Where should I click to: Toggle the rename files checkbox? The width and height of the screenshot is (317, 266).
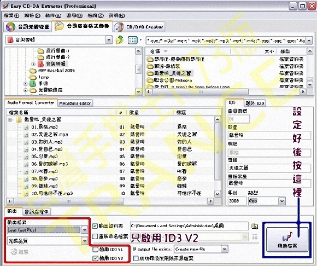95,236
